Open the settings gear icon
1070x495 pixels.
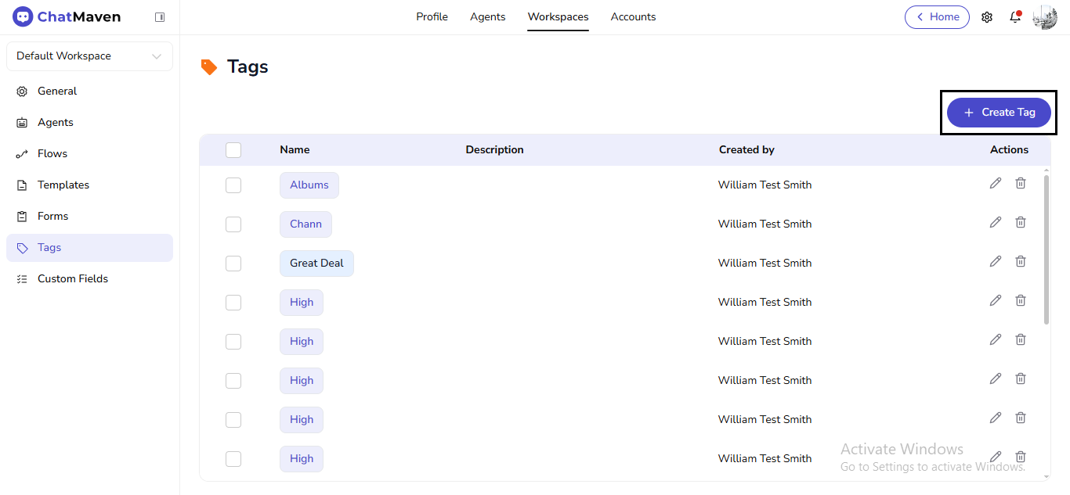coord(987,17)
